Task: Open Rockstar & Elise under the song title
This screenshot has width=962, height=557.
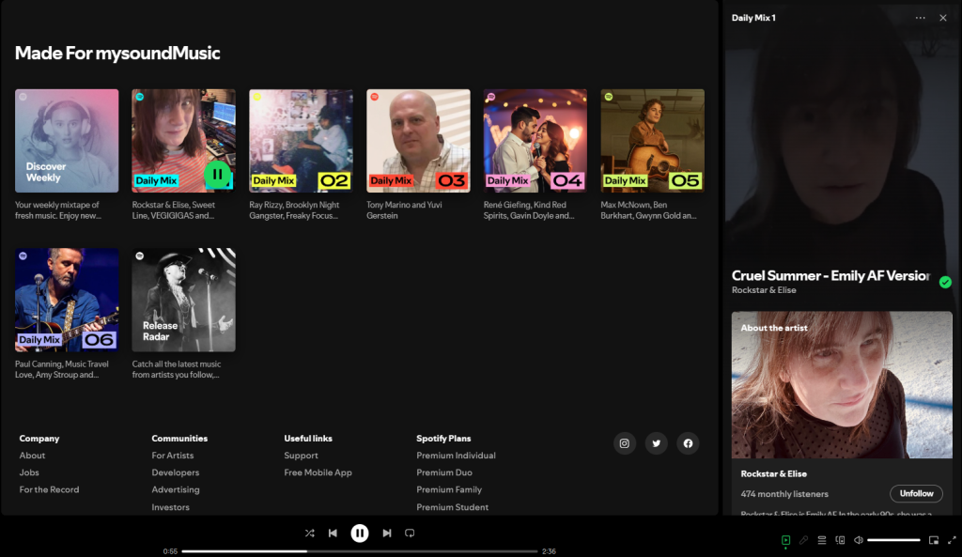Action: tap(764, 290)
